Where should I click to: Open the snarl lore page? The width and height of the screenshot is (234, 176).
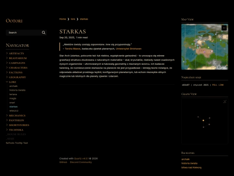[12, 103]
